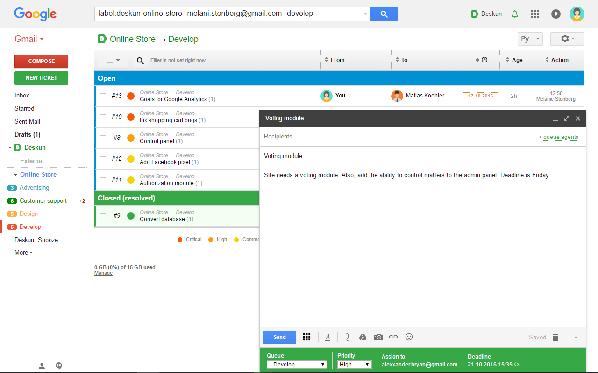
Task: Click the deadline date 21.10.2016 15:35
Action: pos(490,365)
